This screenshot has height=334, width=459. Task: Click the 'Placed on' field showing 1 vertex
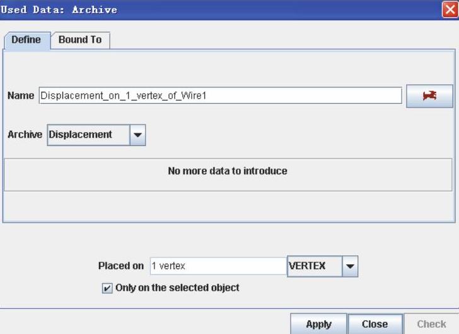tap(218, 266)
